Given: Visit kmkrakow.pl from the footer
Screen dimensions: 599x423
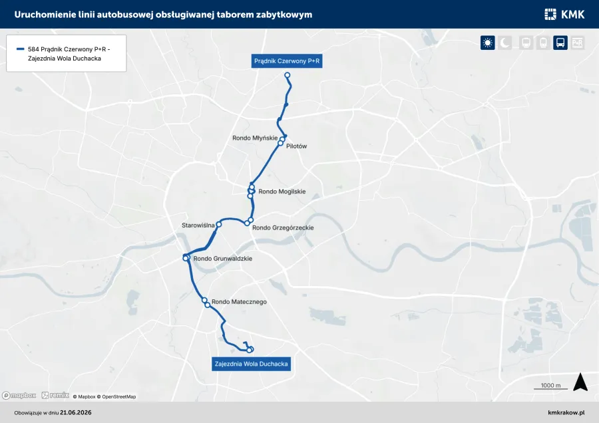Looking at the screenshot, I should coord(566,413).
